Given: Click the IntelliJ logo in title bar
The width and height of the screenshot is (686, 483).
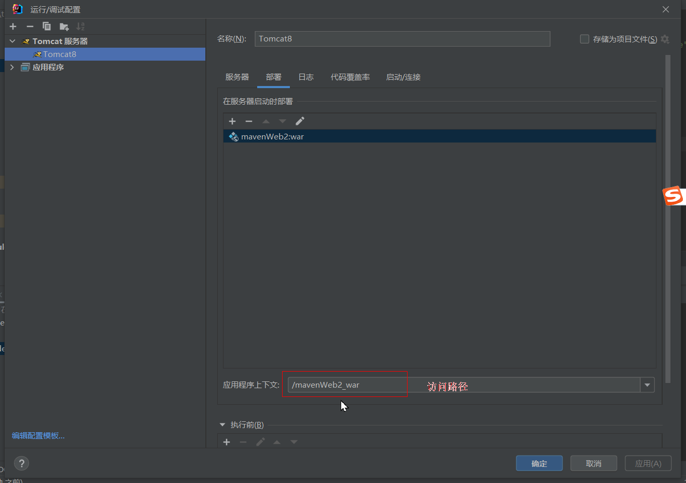Looking at the screenshot, I should [18, 9].
